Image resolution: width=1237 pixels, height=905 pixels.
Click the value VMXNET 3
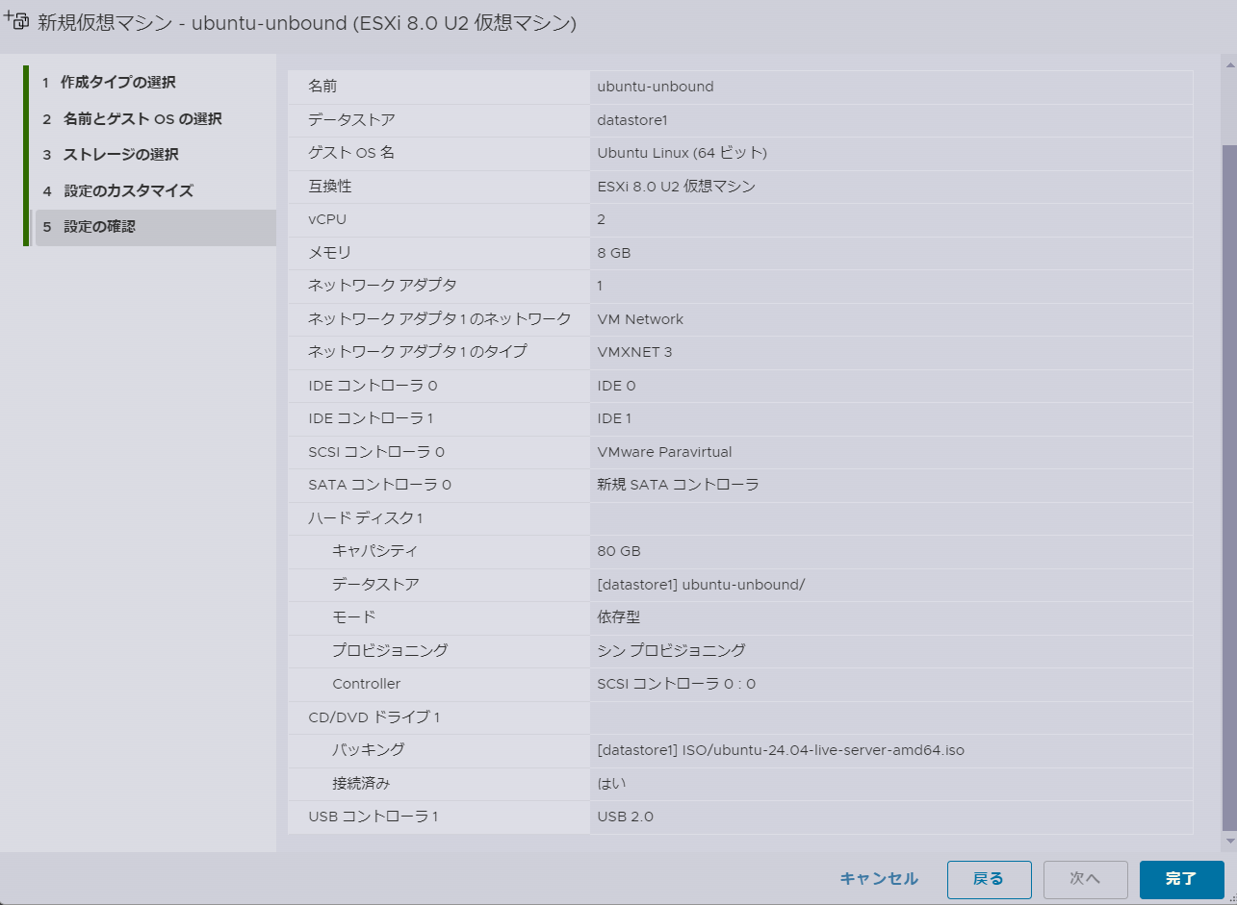[634, 352]
